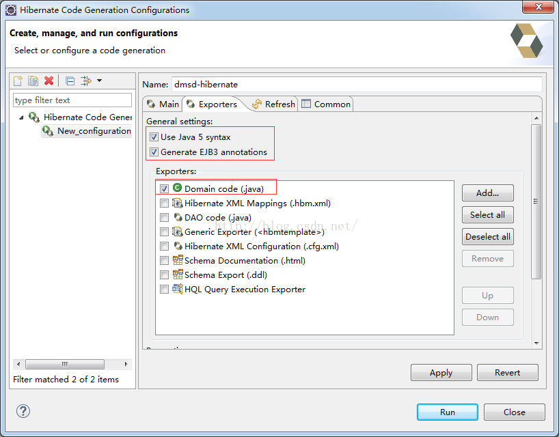The width and height of the screenshot is (559, 437).
Task: Click the Hibernate XML Configuration exporter icon
Action: pos(178,246)
